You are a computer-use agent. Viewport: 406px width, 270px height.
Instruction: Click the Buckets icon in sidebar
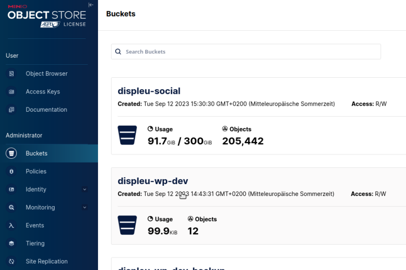[x=11, y=153]
